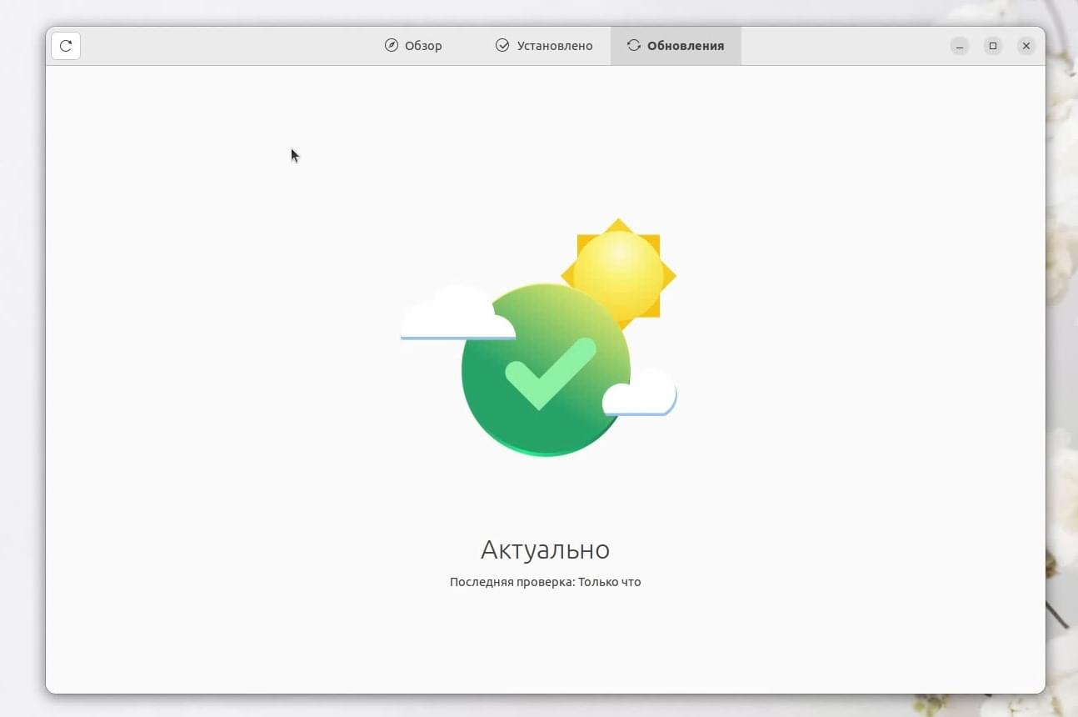Maximize the software window
1078x717 pixels.
click(993, 46)
